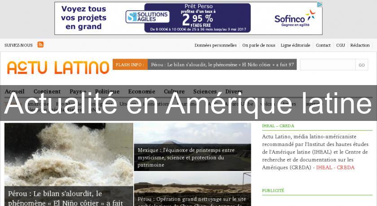Open the Contact page link
377x206 pixels.
pos(323,45)
